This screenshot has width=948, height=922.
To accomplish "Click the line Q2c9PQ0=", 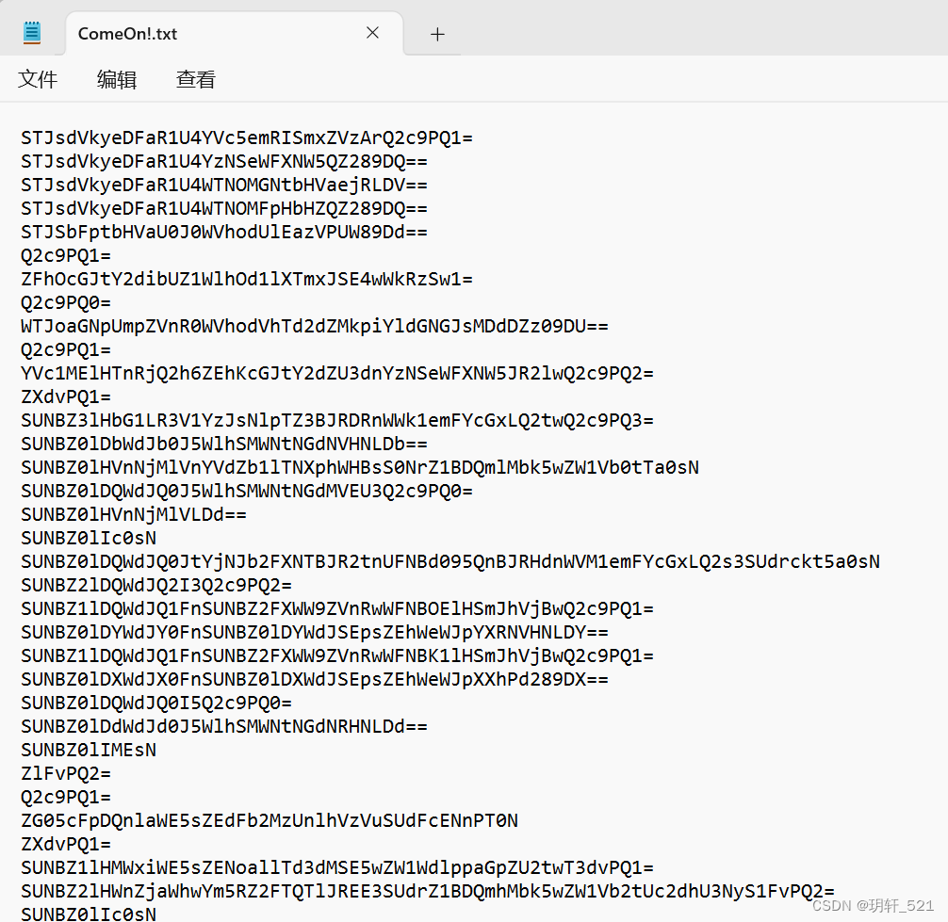I will (66, 302).
